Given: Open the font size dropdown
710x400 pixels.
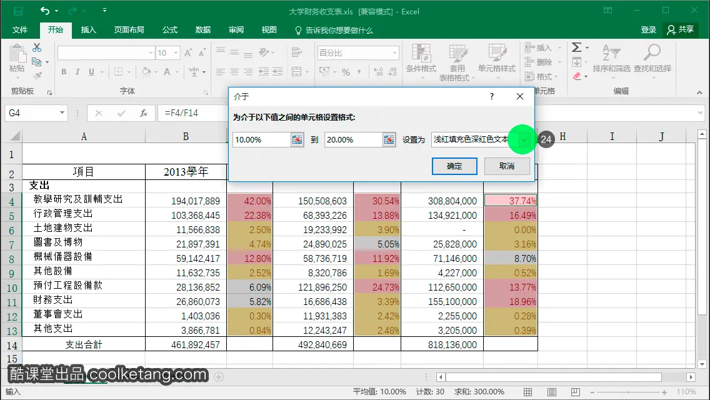Looking at the screenshot, I should [176, 53].
